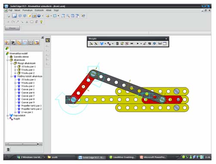The height and width of the screenshot is (164, 216).
Task: Open dropdown arrow next to joint icon
Action: (x=105, y=44)
